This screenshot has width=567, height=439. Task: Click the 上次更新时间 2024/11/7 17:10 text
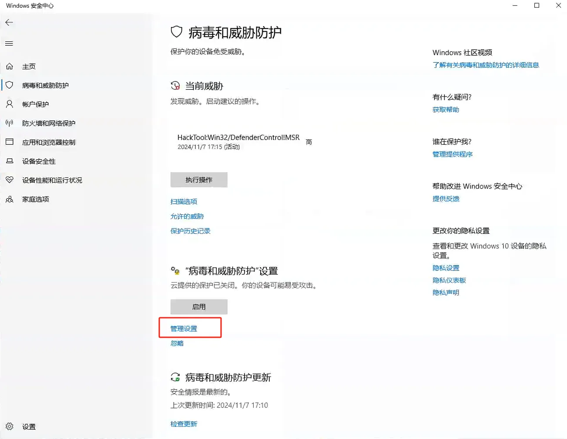[x=219, y=405]
